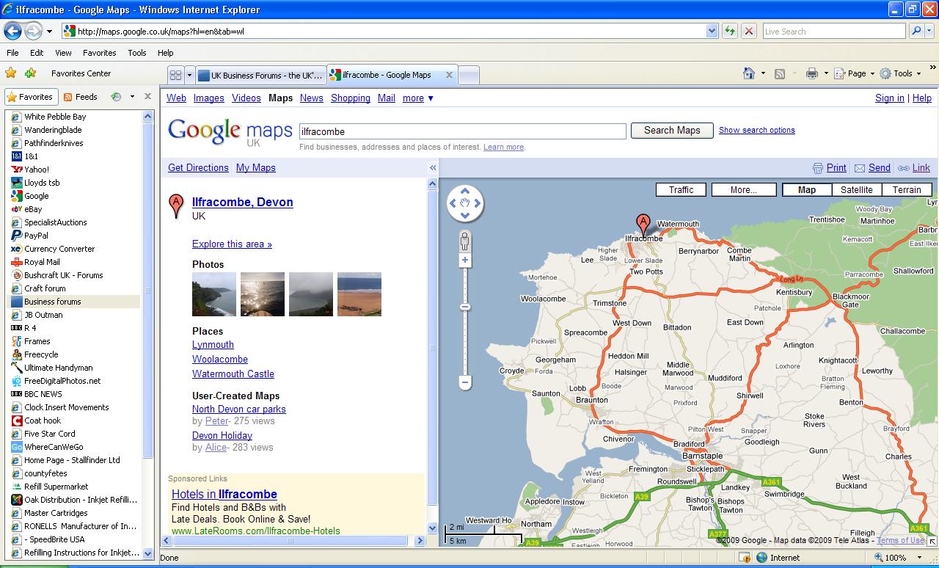Toggle the Traffic map overlay
The image size is (939, 568).
[681, 189]
